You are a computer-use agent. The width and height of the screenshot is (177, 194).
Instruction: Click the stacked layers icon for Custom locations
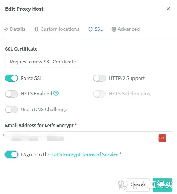(36, 29)
